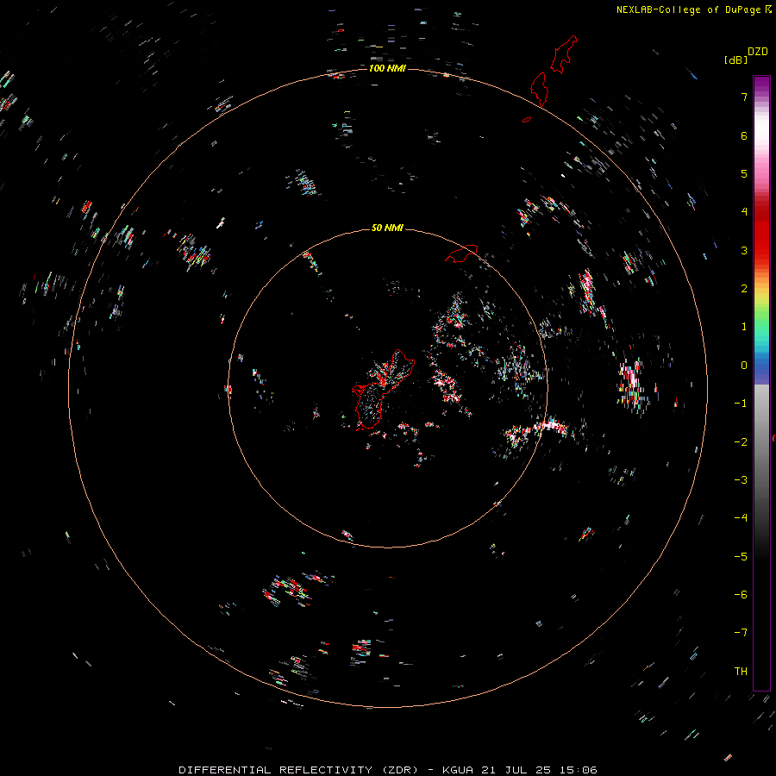Screen dimensions: 776x776
Task: Click the -6 value on color scale
Action: tap(741, 594)
